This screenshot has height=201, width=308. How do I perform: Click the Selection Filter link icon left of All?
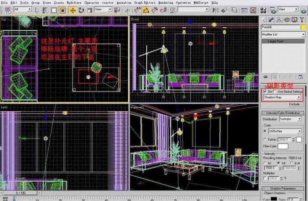coord(7,10)
